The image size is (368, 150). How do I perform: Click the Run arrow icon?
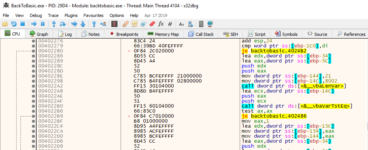[34, 24]
